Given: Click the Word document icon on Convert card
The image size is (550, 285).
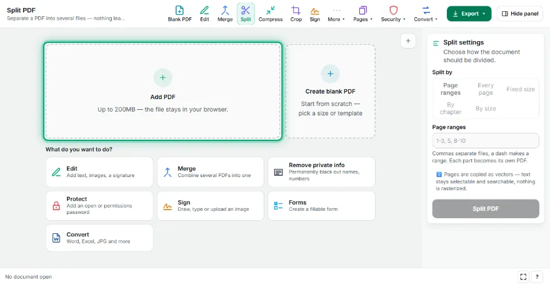Looking at the screenshot, I should pyautogui.click(x=56, y=238).
